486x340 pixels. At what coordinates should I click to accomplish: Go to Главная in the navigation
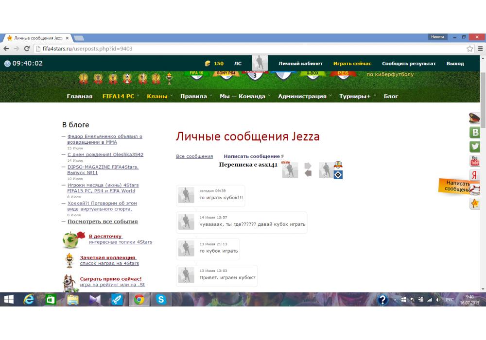pyautogui.click(x=79, y=96)
